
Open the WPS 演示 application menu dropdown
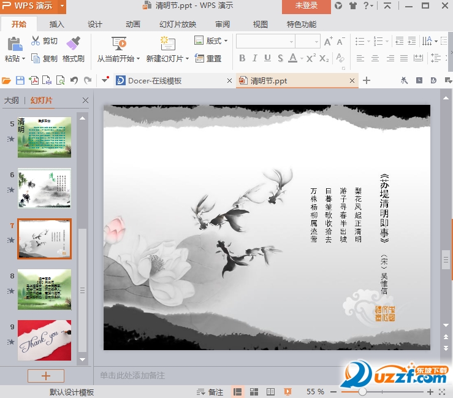[x=62, y=6]
